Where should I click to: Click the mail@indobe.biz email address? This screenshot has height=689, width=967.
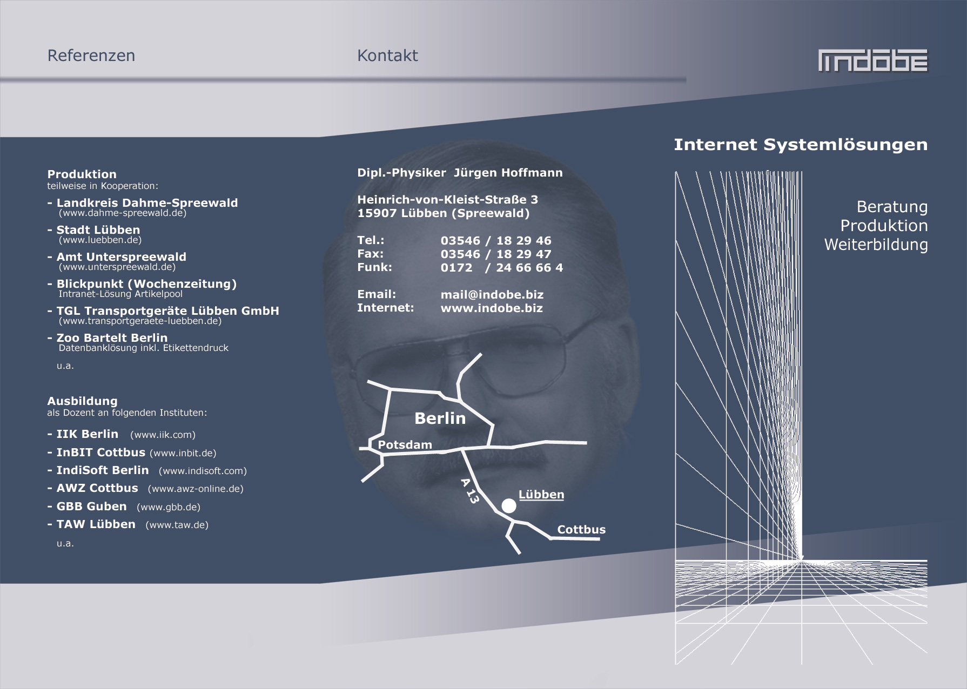pos(492,295)
